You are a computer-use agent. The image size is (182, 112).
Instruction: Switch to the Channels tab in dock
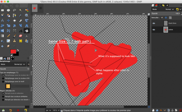coord(156,5)
